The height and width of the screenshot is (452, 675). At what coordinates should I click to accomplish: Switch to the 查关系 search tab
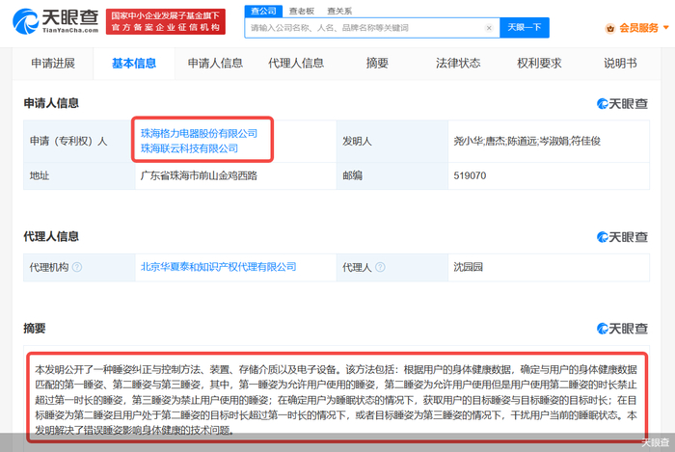click(339, 11)
